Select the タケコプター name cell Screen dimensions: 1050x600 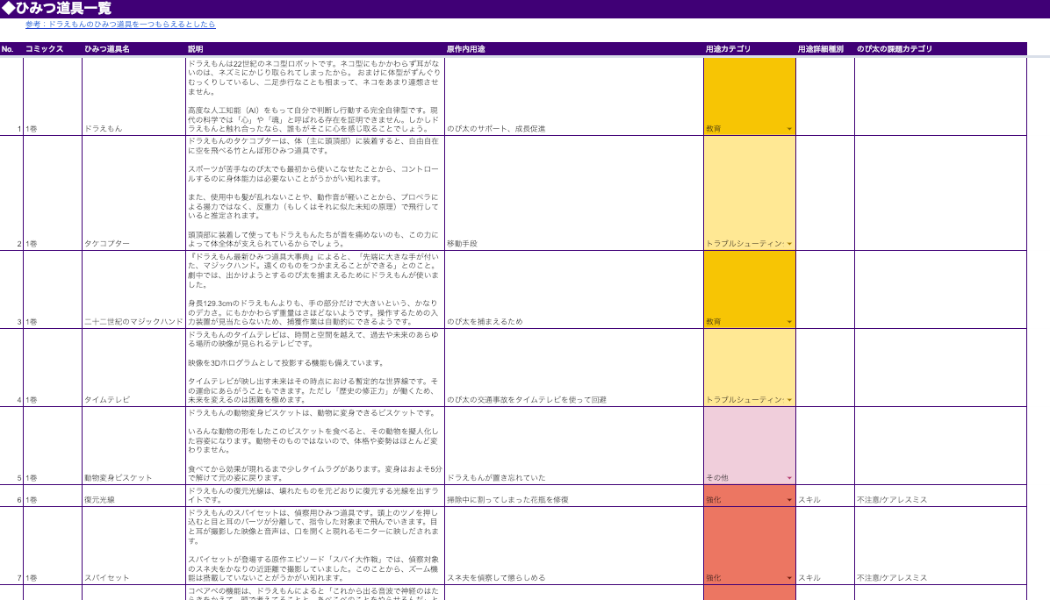[x=107, y=244]
